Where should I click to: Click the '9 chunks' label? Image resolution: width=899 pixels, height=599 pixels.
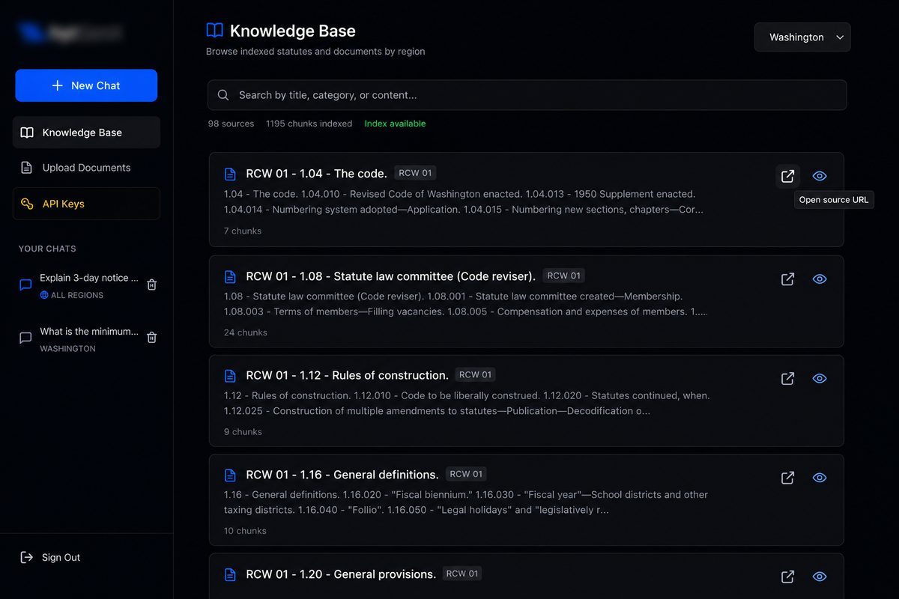[243, 431]
